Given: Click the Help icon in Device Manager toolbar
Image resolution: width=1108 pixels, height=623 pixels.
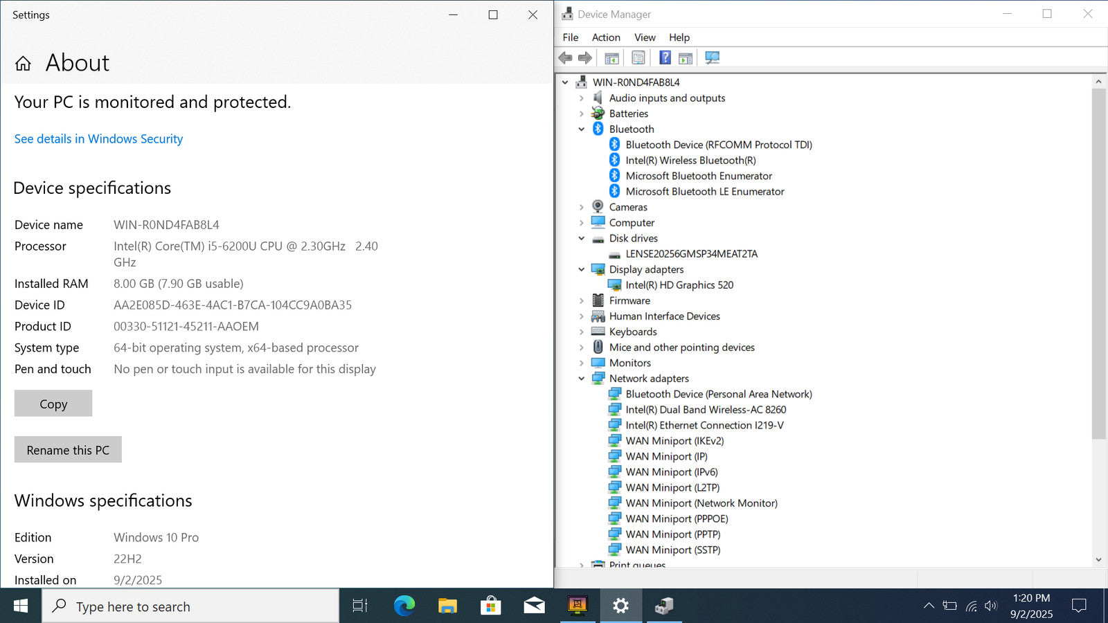Looking at the screenshot, I should (x=665, y=58).
